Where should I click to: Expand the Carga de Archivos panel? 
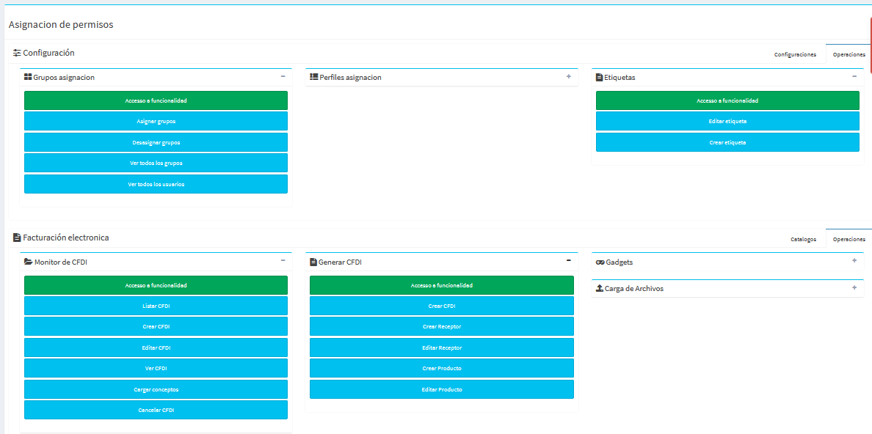[x=854, y=287]
